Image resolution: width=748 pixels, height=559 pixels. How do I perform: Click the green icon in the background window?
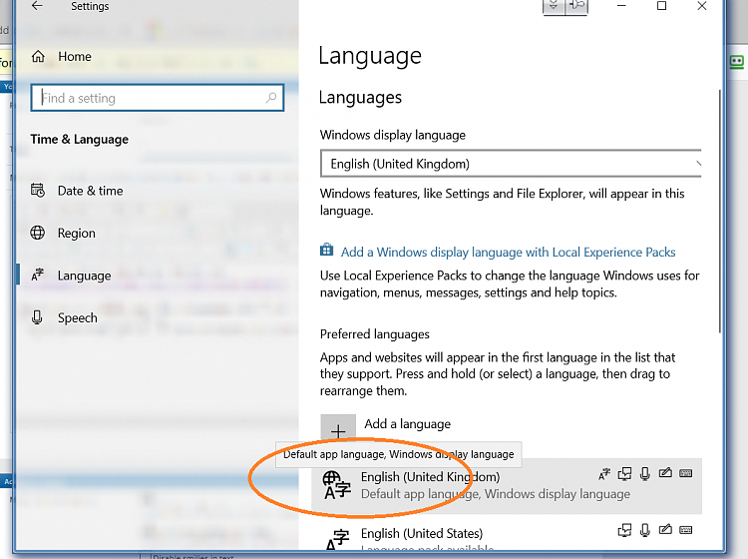(737, 62)
